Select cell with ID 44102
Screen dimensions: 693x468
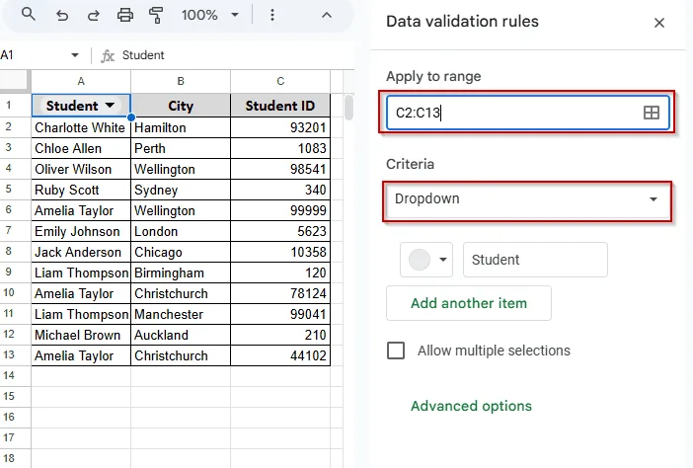[x=280, y=355]
